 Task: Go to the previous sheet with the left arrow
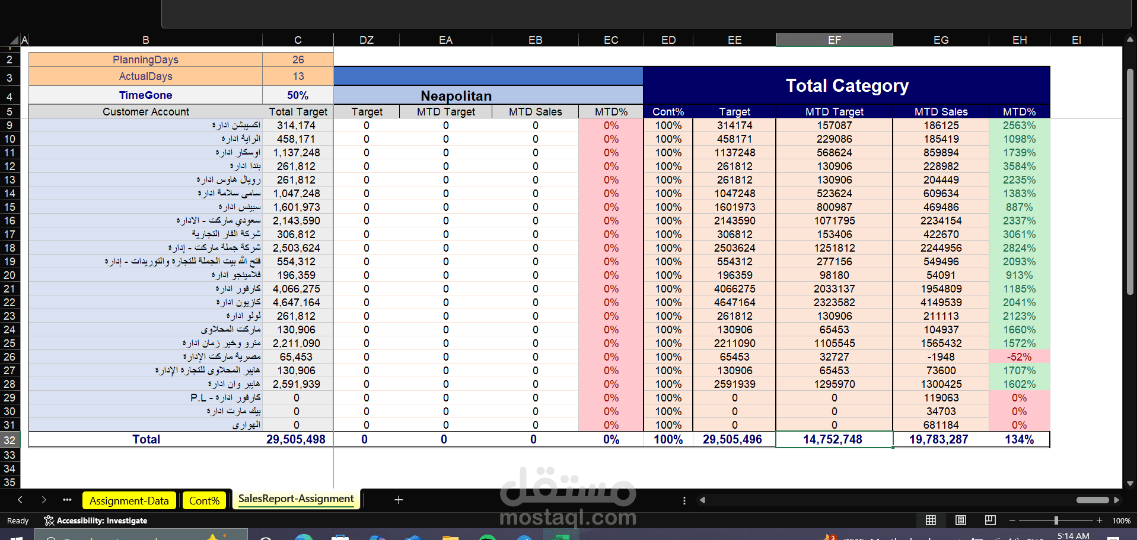(x=20, y=500)
